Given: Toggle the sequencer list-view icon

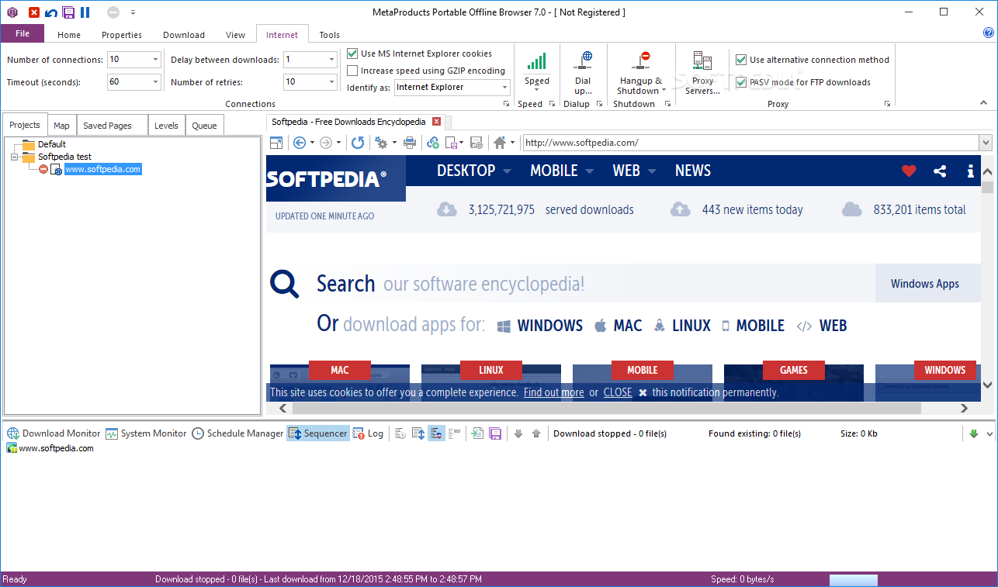Looking at the screenshot, I should [x=455, y=433].
